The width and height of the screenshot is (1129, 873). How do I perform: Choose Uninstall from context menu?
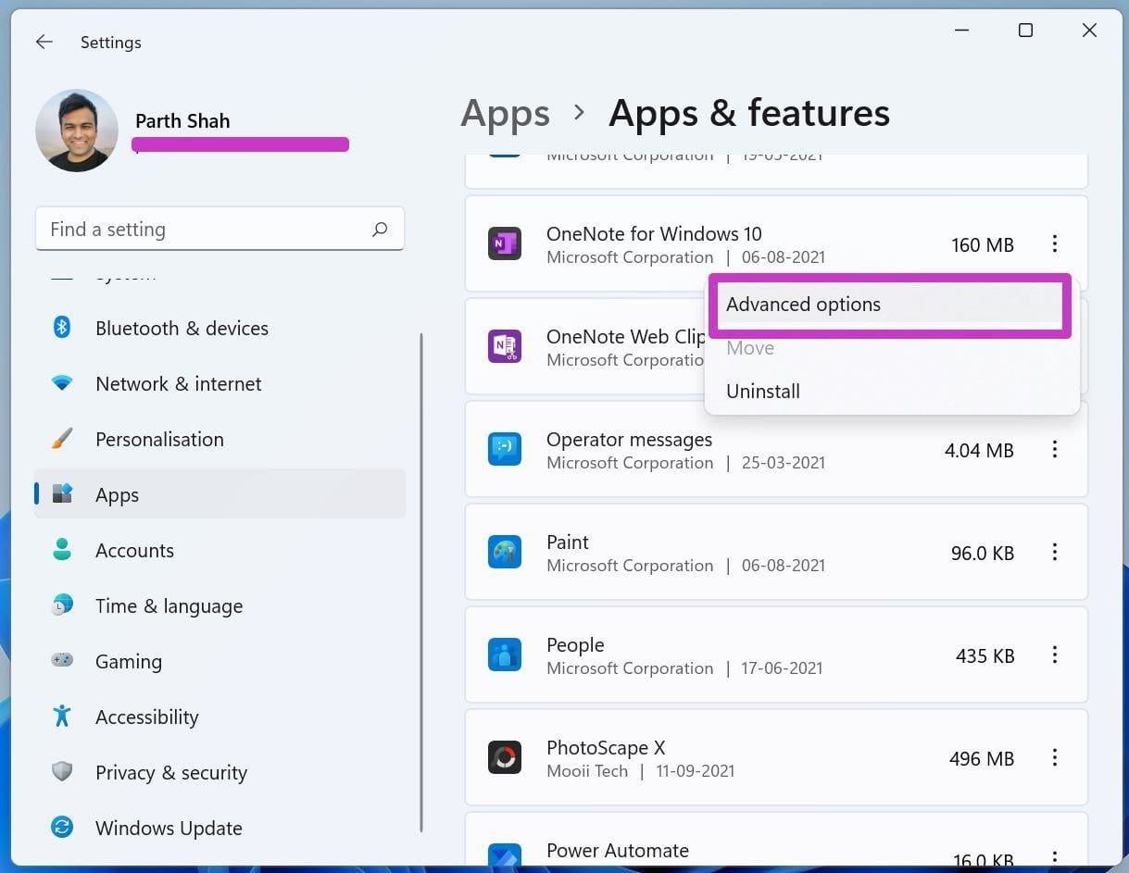click(890, 391)
